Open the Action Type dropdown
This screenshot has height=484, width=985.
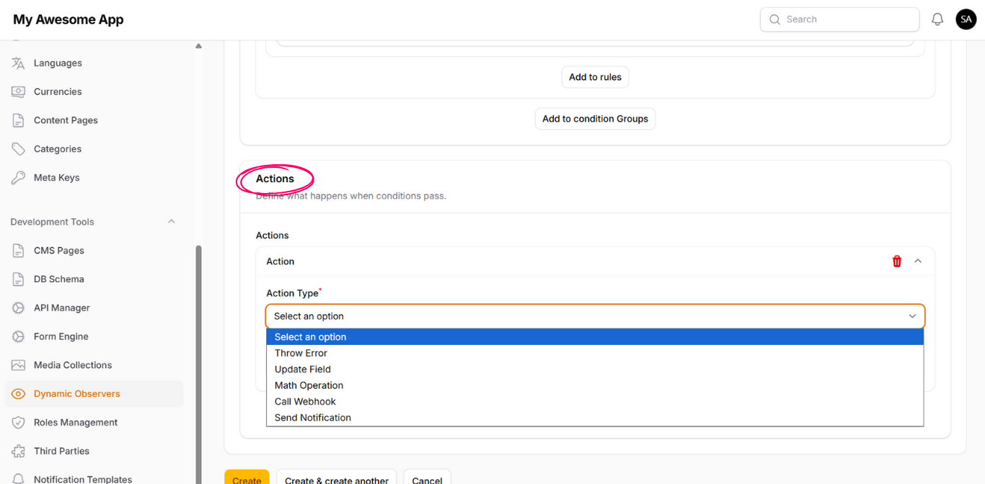[x=595, y=316]
